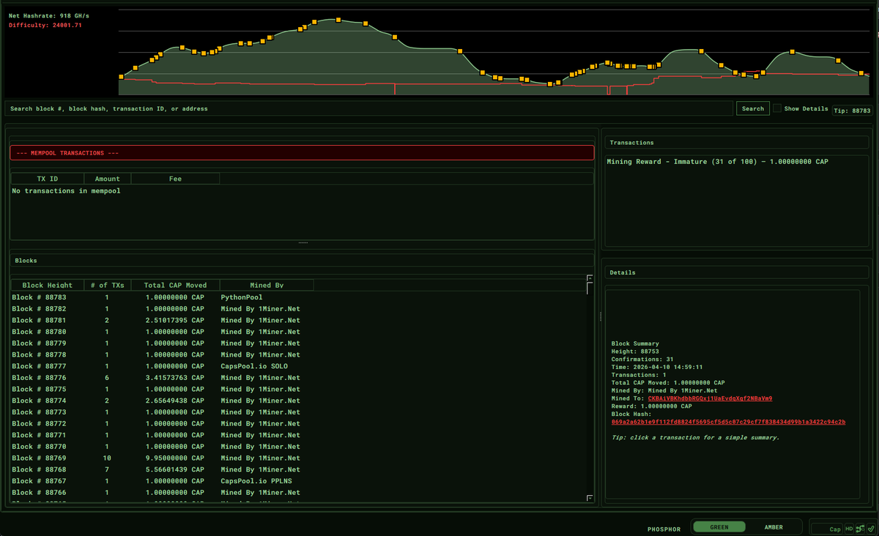The width and height of the screenshot is (879, 536).
Task: Click Confirmations: 31 in block summary
Action: click(x=642, y=360)
